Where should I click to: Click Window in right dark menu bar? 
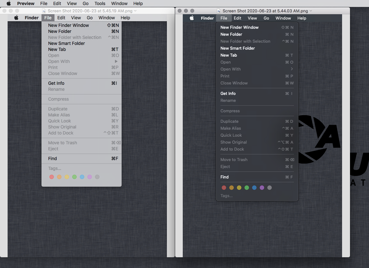(283, 18)
